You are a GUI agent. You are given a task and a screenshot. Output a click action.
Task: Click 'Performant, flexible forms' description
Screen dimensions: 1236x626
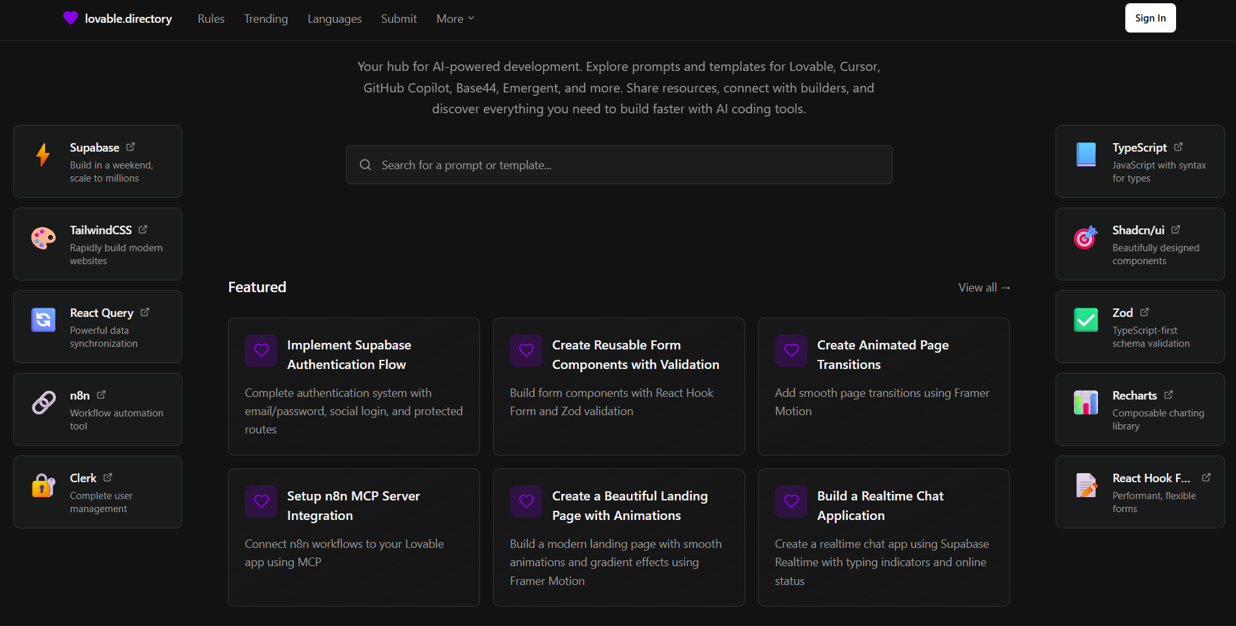pos(1154,502)
